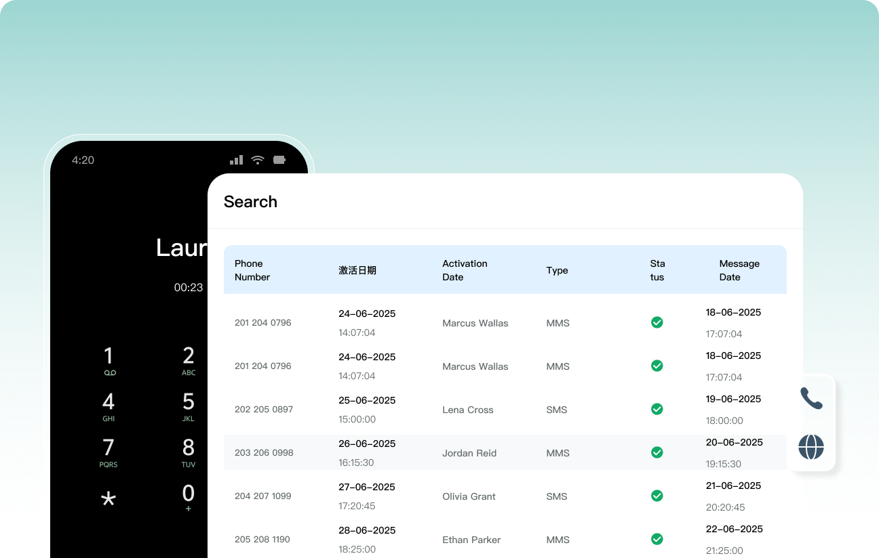Click the Phone Number column header
879x558 pixels.
point(252,270)
